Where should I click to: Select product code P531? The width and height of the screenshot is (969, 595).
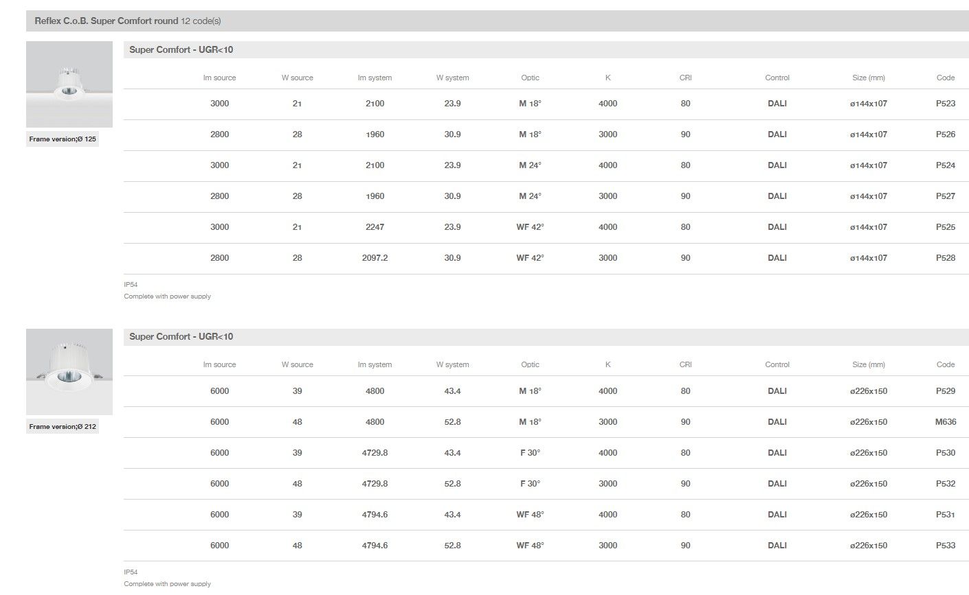pos(945,515)
